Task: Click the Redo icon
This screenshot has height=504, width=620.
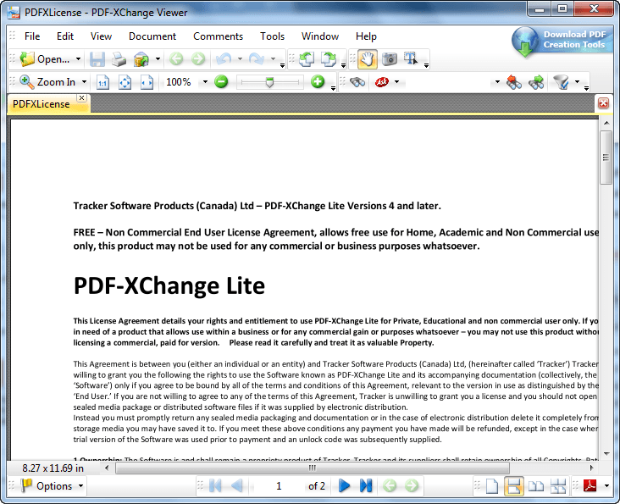Action: [257, 59]
